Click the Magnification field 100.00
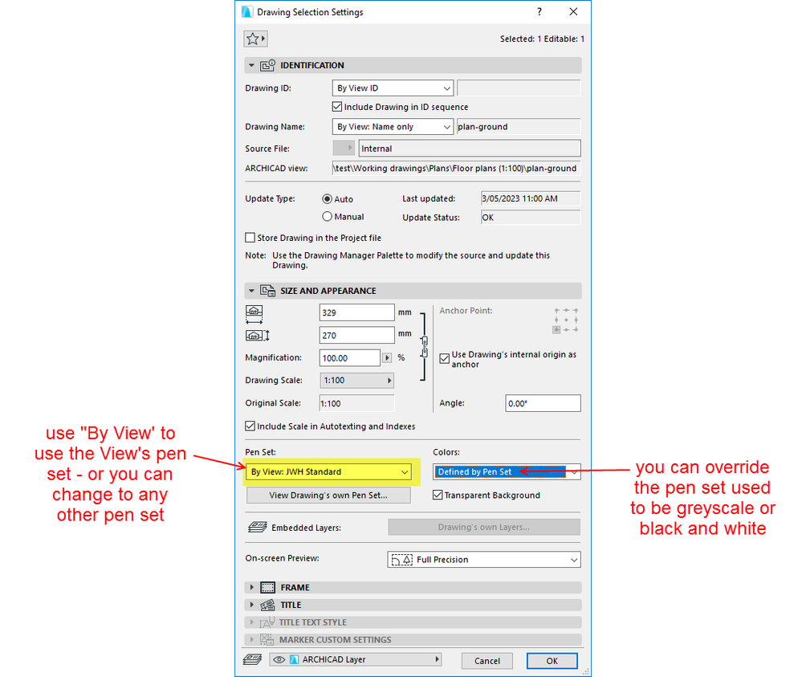Screen dimensions: 802x677 point(350,357)
